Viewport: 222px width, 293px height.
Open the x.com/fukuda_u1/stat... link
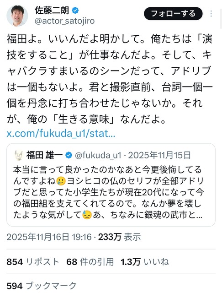[x=61, y=133]
